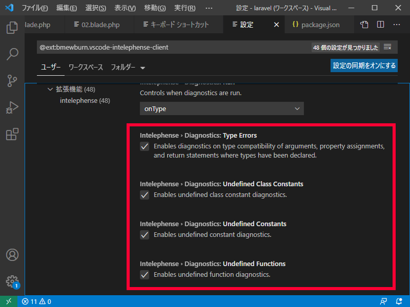Close the 設定 tab
The image size is (410, 307).
[x=276, y=25]
